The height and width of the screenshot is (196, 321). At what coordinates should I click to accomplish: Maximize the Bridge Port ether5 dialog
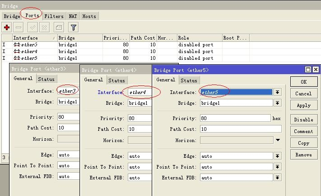coord(308,70)
